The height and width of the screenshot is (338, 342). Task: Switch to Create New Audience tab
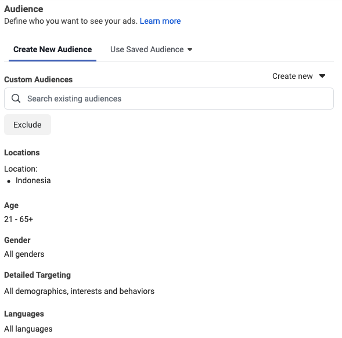coord(53,49)
